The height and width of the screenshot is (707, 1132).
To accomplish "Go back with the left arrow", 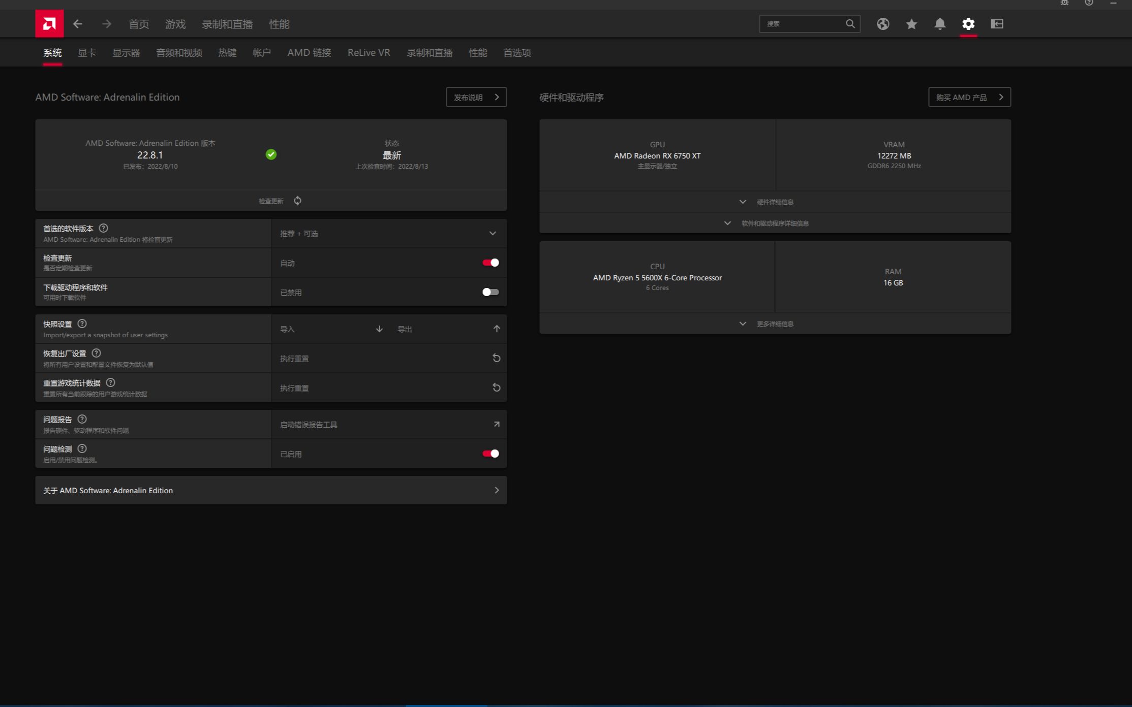I will [78, 24].
